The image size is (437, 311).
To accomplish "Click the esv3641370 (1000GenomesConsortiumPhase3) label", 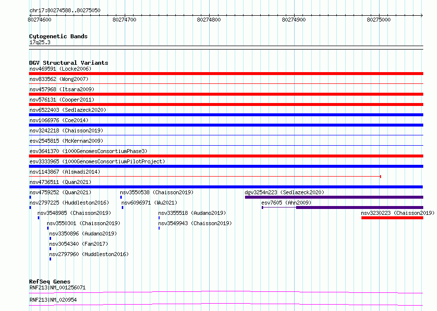I will coord(88,151).
